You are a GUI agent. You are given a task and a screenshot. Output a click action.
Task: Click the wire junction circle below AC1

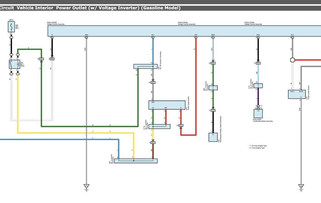(292, 60)
